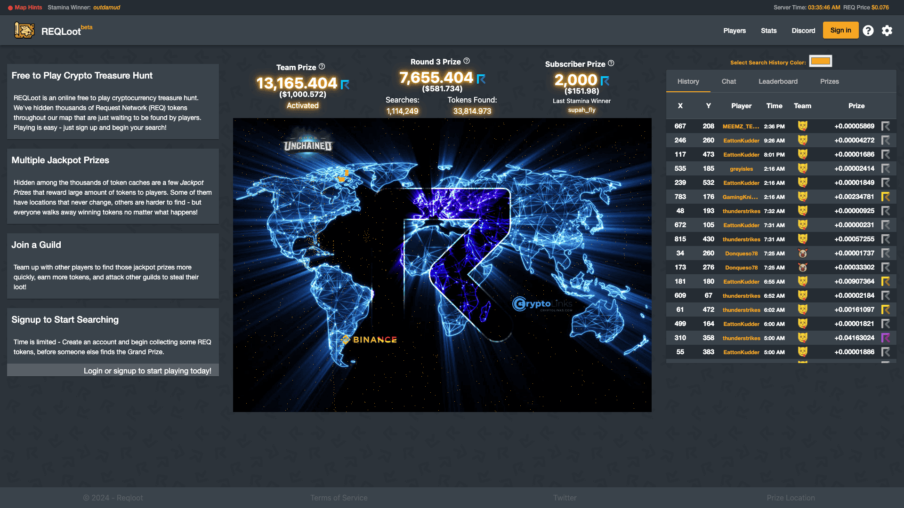Click the Gods Unchained logo on map
This screenshot has height=508, width=904.
[x=308, y=143]
